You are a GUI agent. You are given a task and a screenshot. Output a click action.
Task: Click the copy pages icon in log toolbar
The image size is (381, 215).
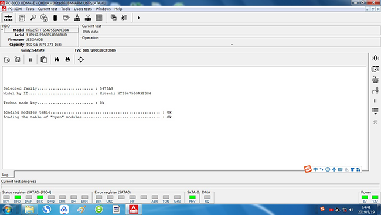(43, 60)
